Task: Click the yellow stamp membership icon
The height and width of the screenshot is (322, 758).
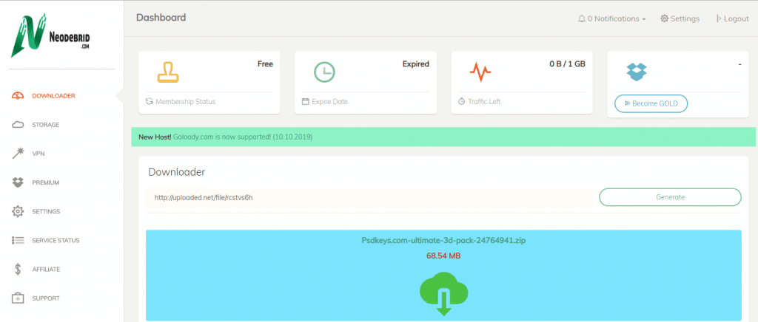Action: (168, 72)
